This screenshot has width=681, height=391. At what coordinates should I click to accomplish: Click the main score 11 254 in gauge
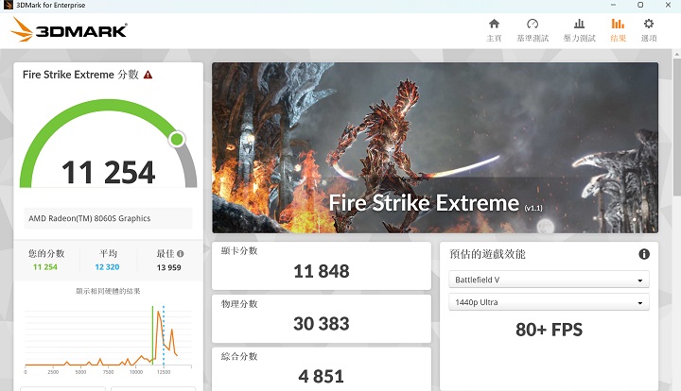[x=108, y=172]
